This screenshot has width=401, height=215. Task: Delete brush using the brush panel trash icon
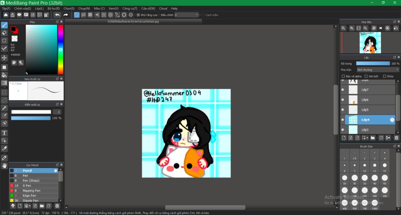(57, 206)
